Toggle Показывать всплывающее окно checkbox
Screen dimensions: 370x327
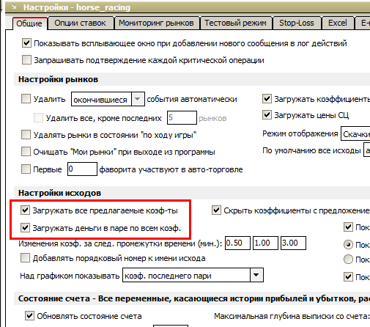pos(26,43)
